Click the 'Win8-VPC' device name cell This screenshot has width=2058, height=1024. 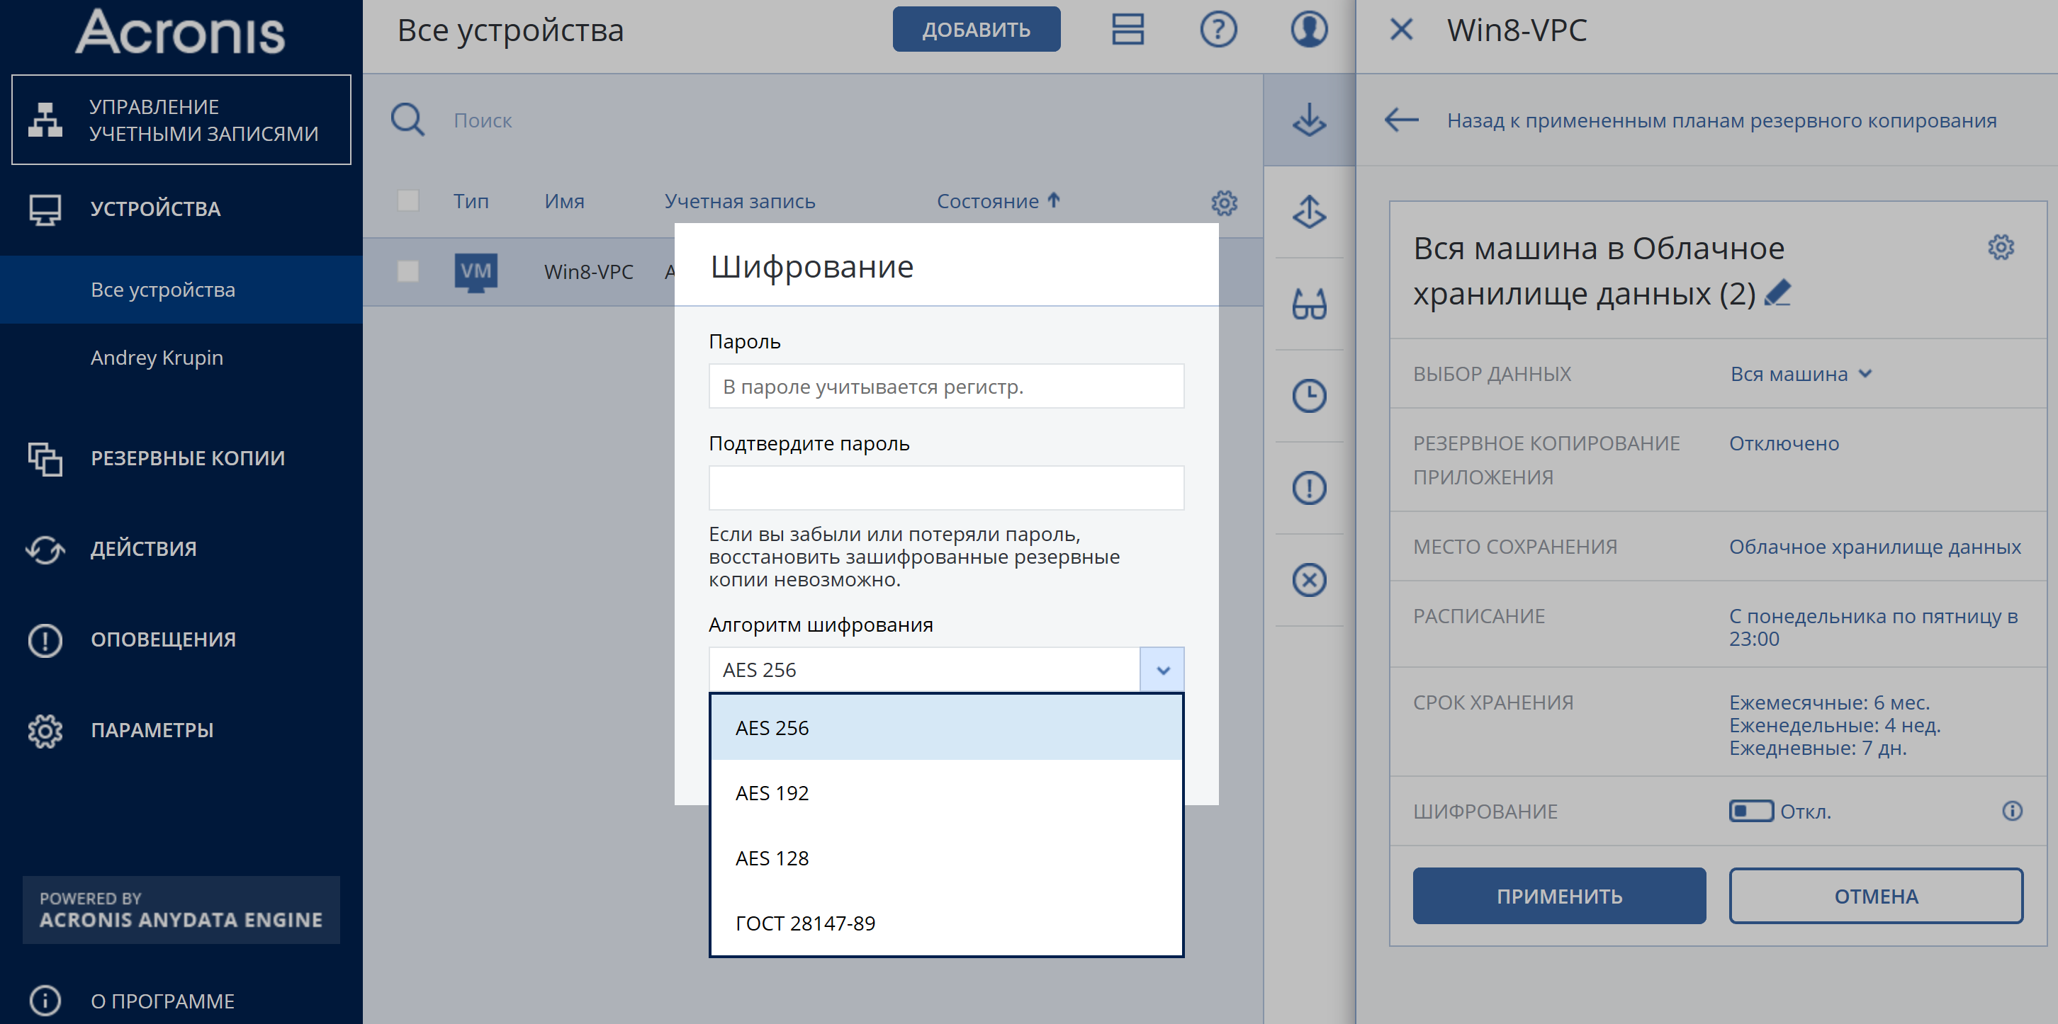point(589,272)
